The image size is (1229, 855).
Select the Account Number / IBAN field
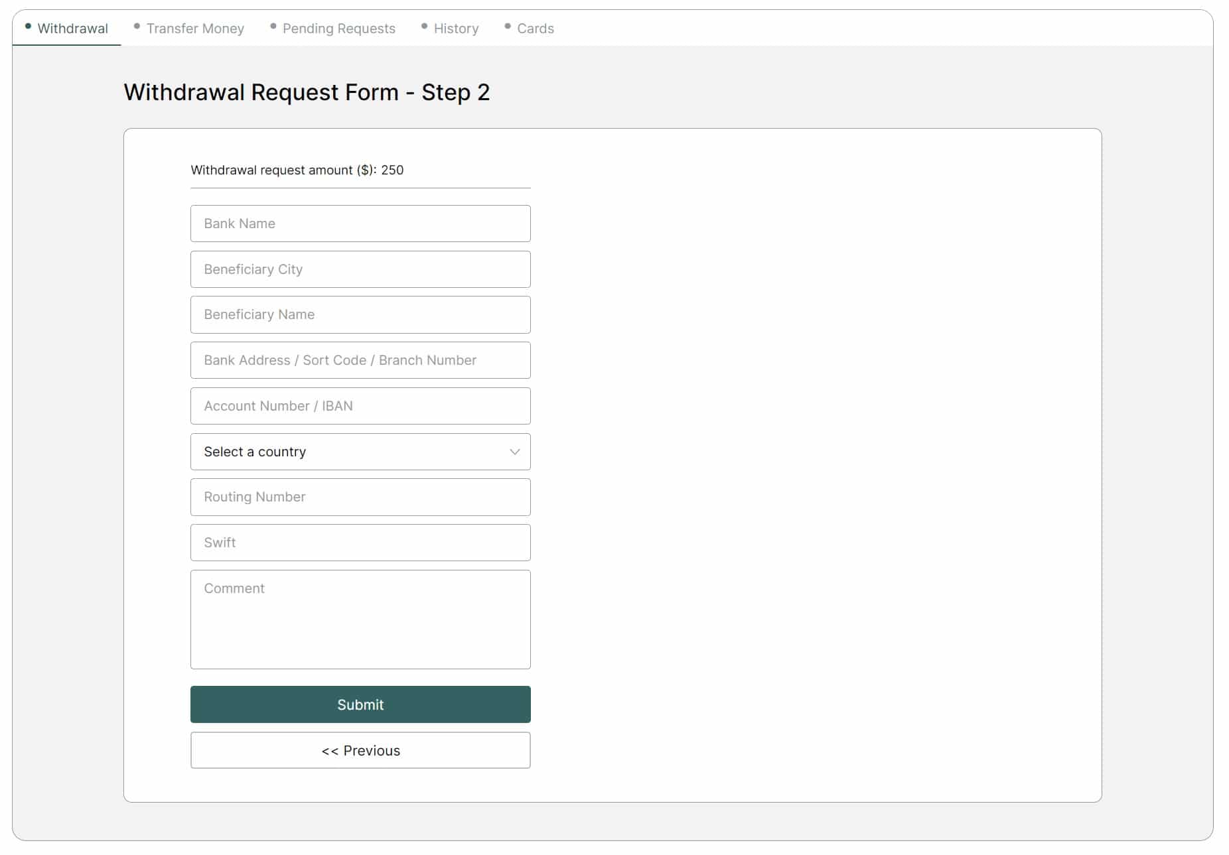(x=360, y=405)
